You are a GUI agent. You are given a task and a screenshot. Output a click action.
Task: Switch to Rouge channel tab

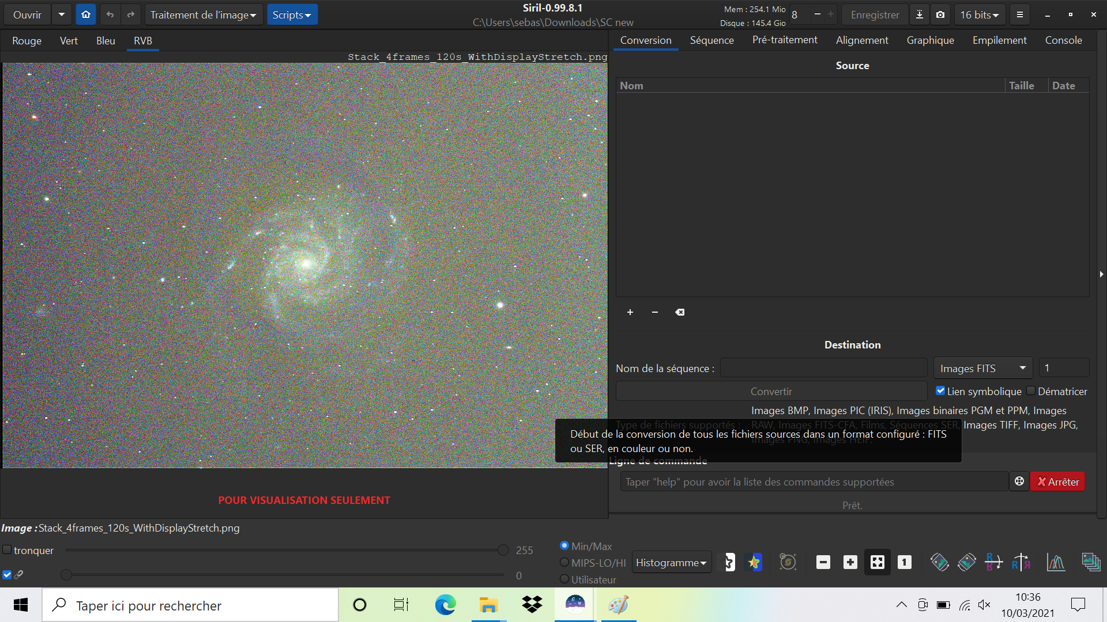(x=27, y=40)
